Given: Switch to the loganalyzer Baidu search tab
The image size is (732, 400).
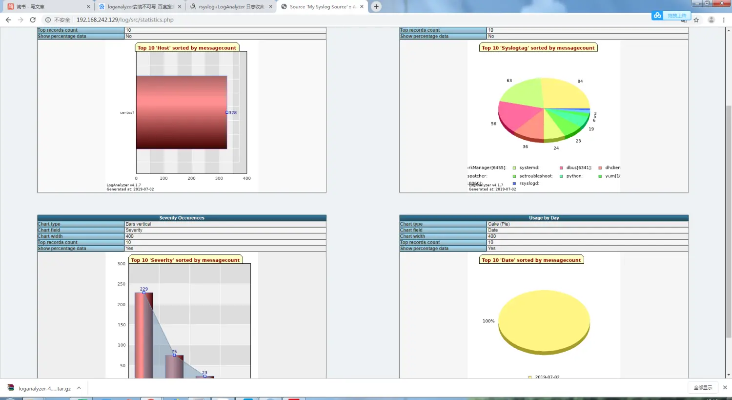Looking at the screenshot, I should point(139,7).
